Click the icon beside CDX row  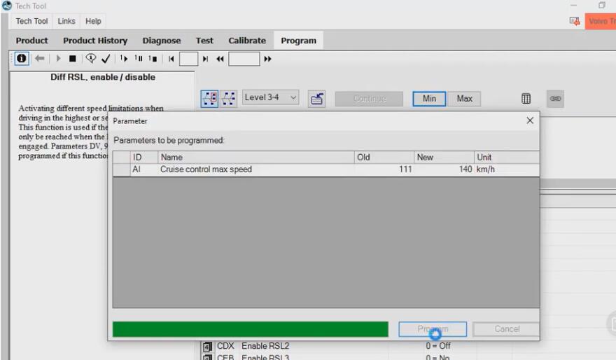click(x=207, y=347)
